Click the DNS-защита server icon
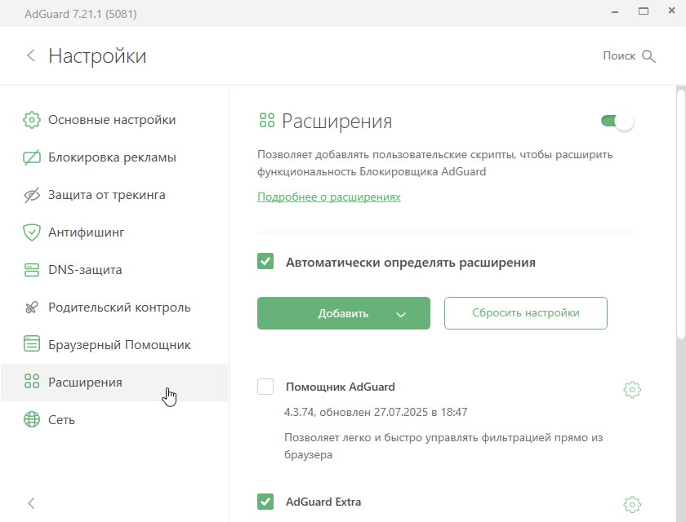 tap(32, 270)
